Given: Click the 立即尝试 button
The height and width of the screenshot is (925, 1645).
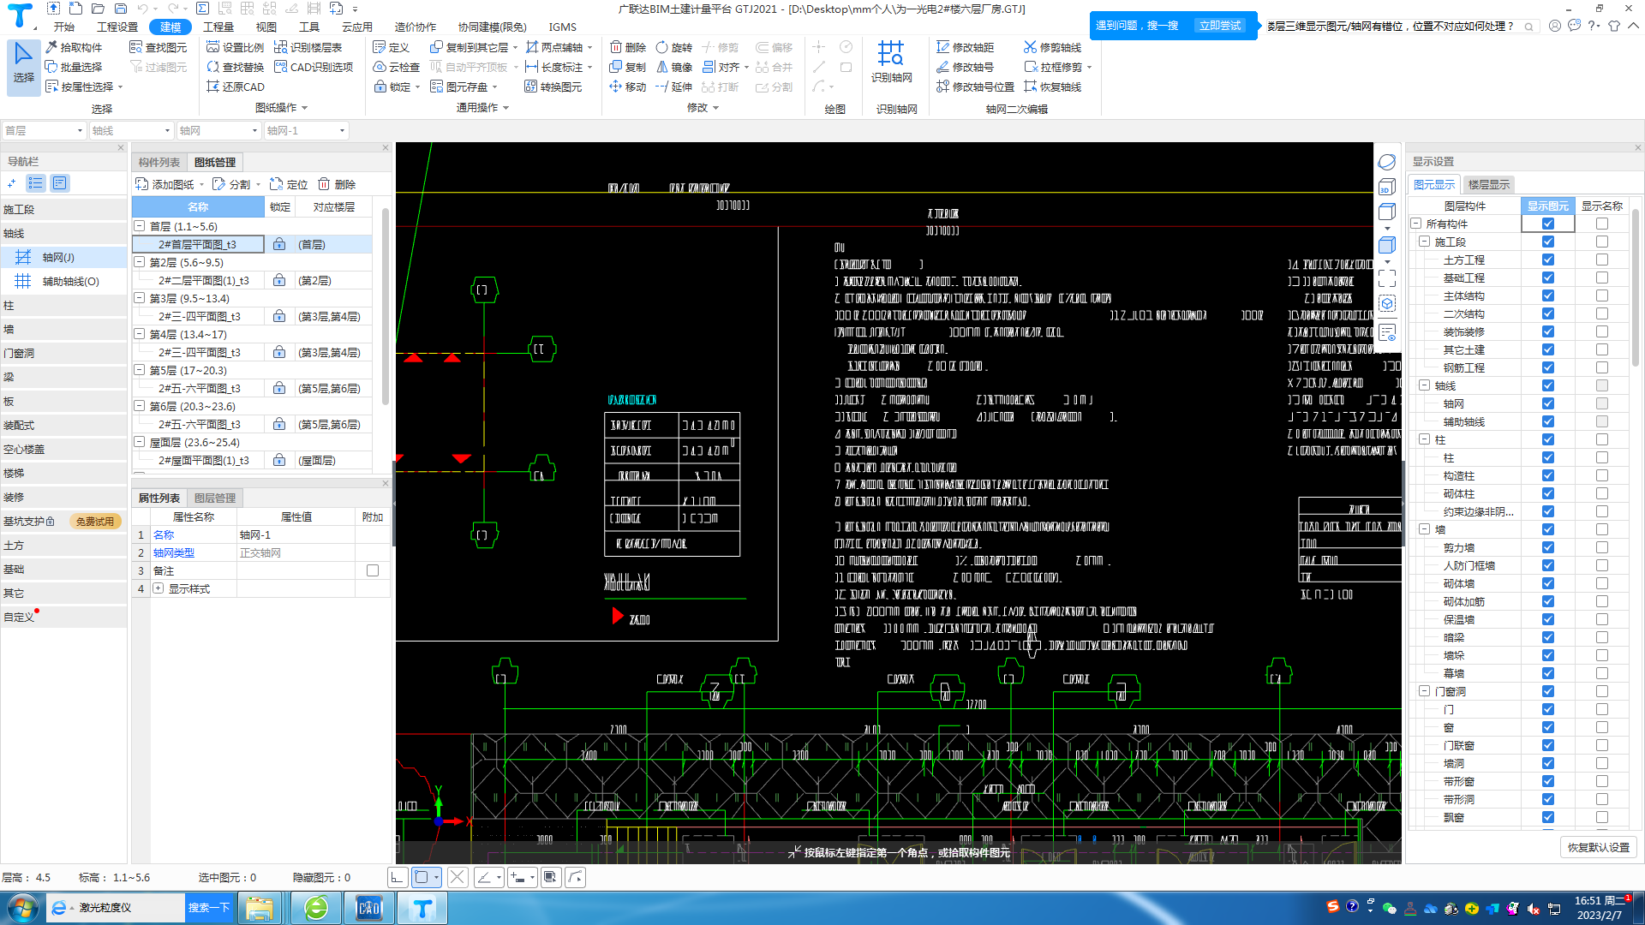Looking at the screenshot, I should (1219, 26).
